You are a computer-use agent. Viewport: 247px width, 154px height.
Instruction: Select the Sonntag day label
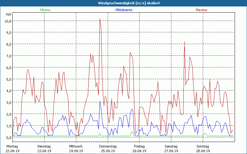coord(203,146)
